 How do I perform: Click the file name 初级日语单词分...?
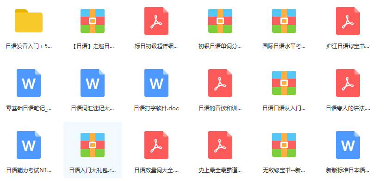pyautogui.click(x=220, y=46)
